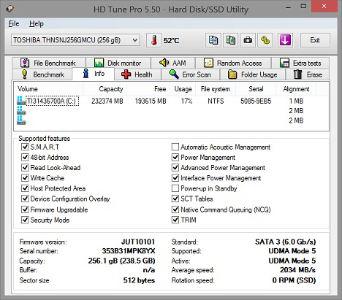Go to the Erase tab
The width and height of the screenshot is (342, 300).
pyautogui.click(x=308, y=74)
